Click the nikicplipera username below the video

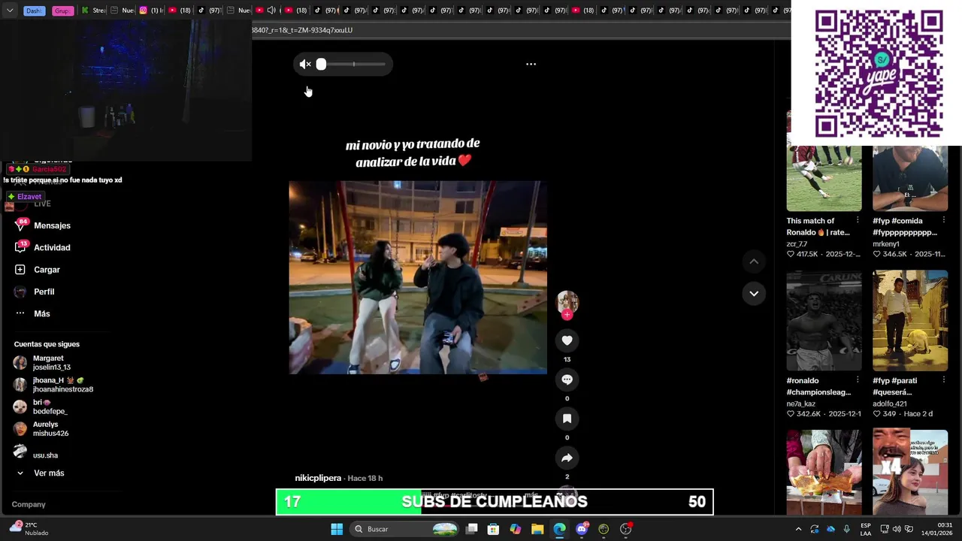318,478
